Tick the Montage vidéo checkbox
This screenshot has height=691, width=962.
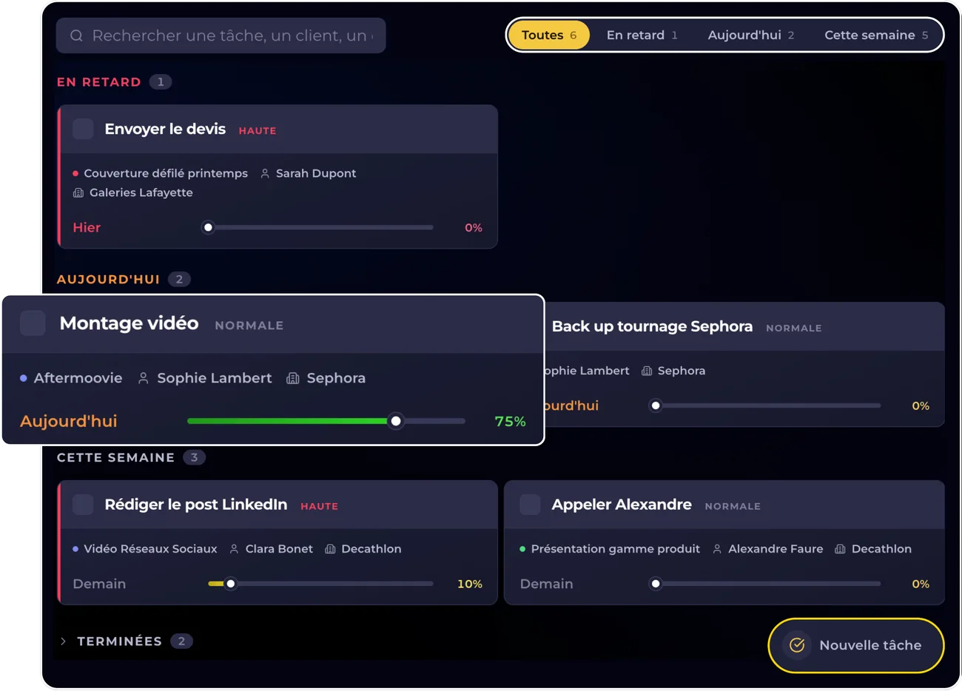click(33, 323)
